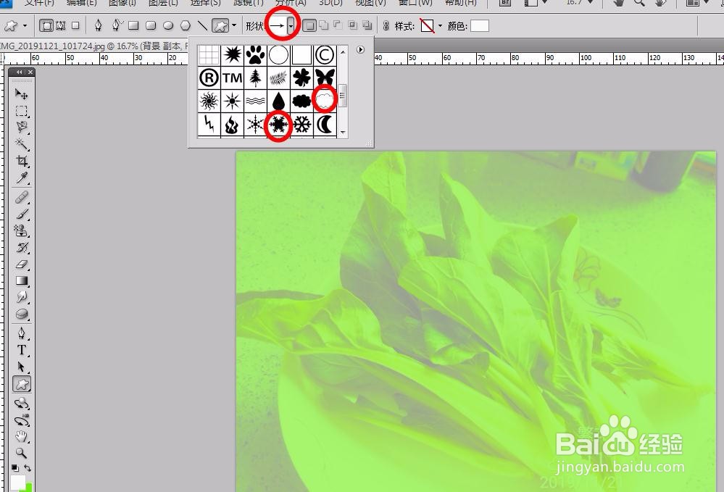Pick the raindrop shape
This screenshot has width=724, height=492.
pyautogui.click(x=278, y=101)
